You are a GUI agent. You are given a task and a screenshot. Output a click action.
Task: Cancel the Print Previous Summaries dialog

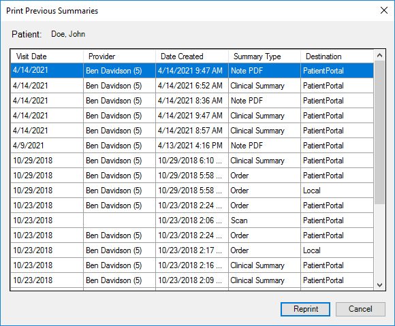click(x=360, y=309)
